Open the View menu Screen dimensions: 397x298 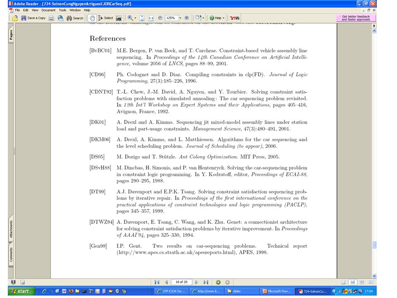(35, 10)
